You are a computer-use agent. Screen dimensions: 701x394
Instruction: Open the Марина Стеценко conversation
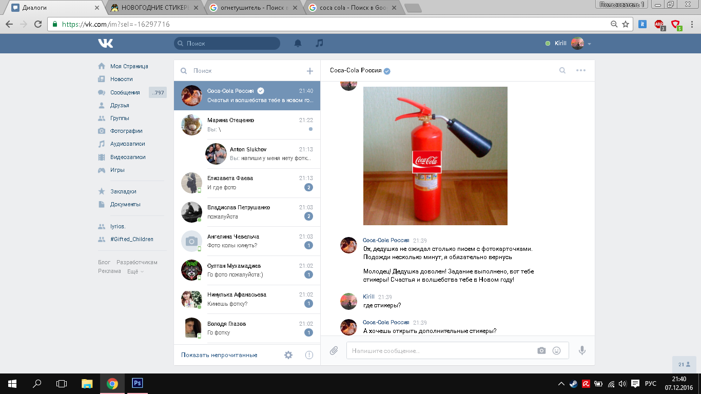coord(247,125)
